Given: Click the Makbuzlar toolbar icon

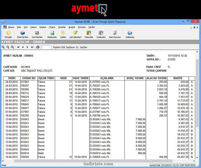Looking at the screenshot, I should (52, 34).
